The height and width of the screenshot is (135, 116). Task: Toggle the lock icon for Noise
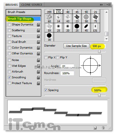(38, 60)
